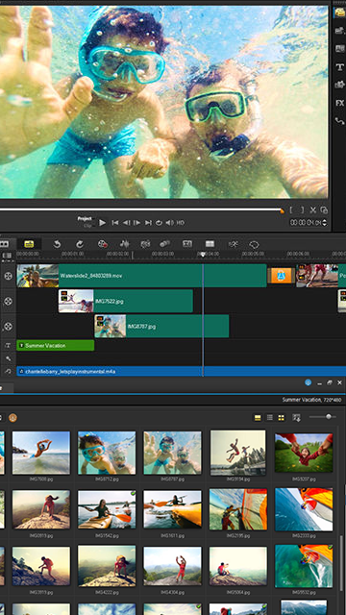Open the Graphic library icon
This screenshot has height=615, width=346.
(339, 85)
